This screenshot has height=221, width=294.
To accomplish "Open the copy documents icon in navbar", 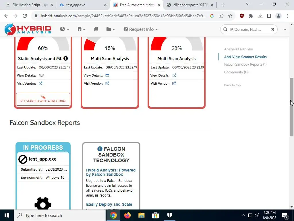I will [x=96, y=29].
